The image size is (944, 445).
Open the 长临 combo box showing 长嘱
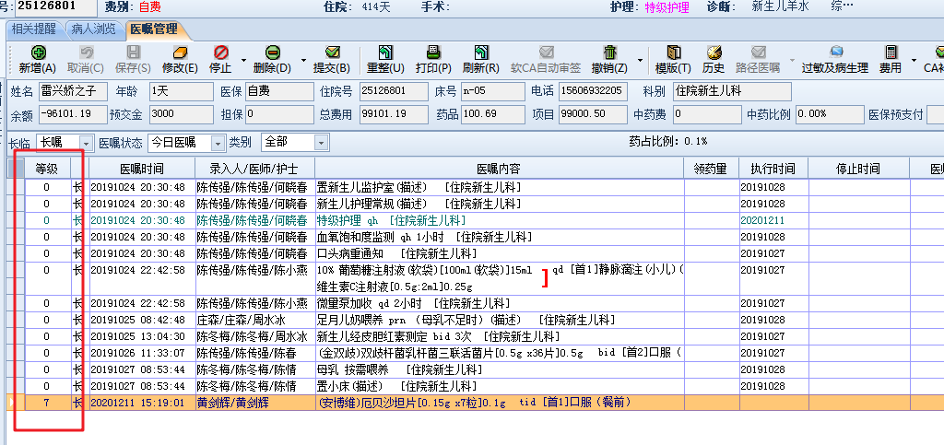pos(65,143)
